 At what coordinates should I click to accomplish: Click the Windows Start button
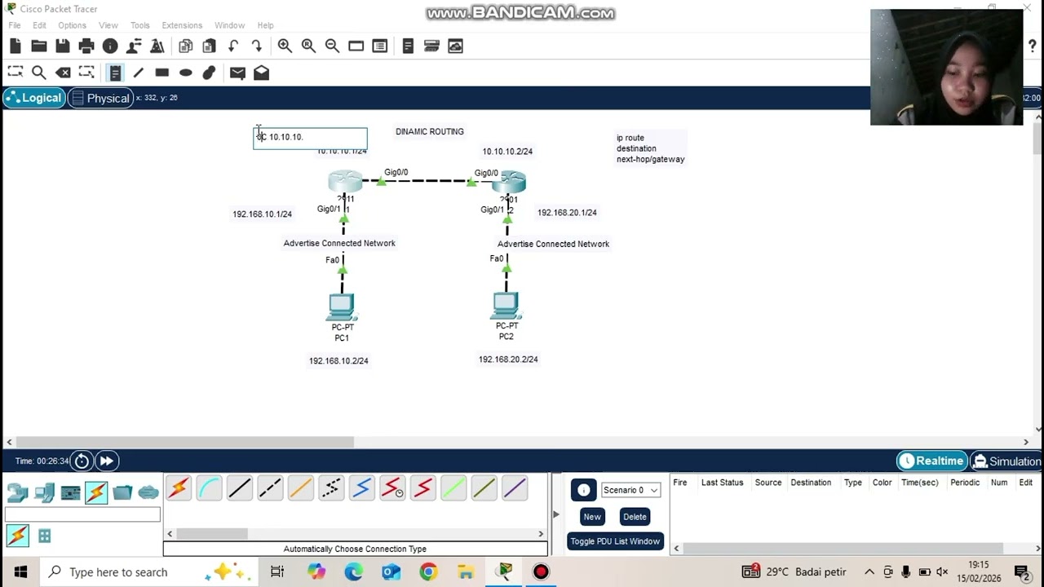coord(20,572)
